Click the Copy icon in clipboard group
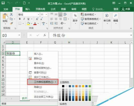 pos(11,19)
